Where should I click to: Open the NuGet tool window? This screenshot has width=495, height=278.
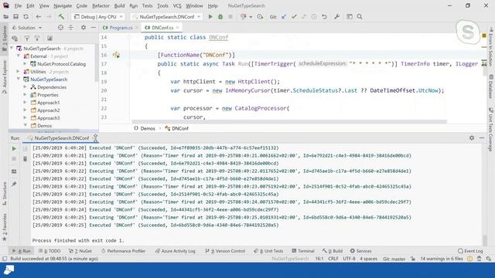pyautogui.click(x=80, y=251)
